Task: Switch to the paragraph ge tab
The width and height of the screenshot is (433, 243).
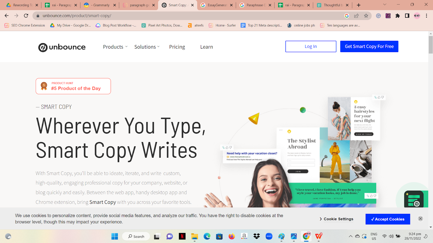Action: pos(139,5)
